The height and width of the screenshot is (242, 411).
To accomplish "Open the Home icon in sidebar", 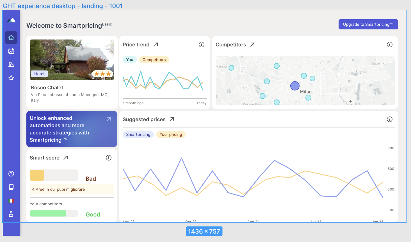I will click(x=11, y=38).
